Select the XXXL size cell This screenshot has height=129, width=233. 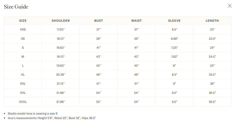[23, 102]
